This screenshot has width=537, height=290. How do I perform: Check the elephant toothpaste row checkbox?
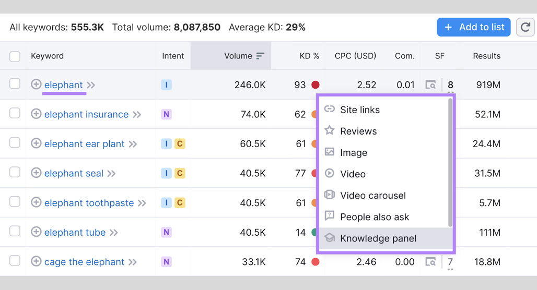click(15, 201)
